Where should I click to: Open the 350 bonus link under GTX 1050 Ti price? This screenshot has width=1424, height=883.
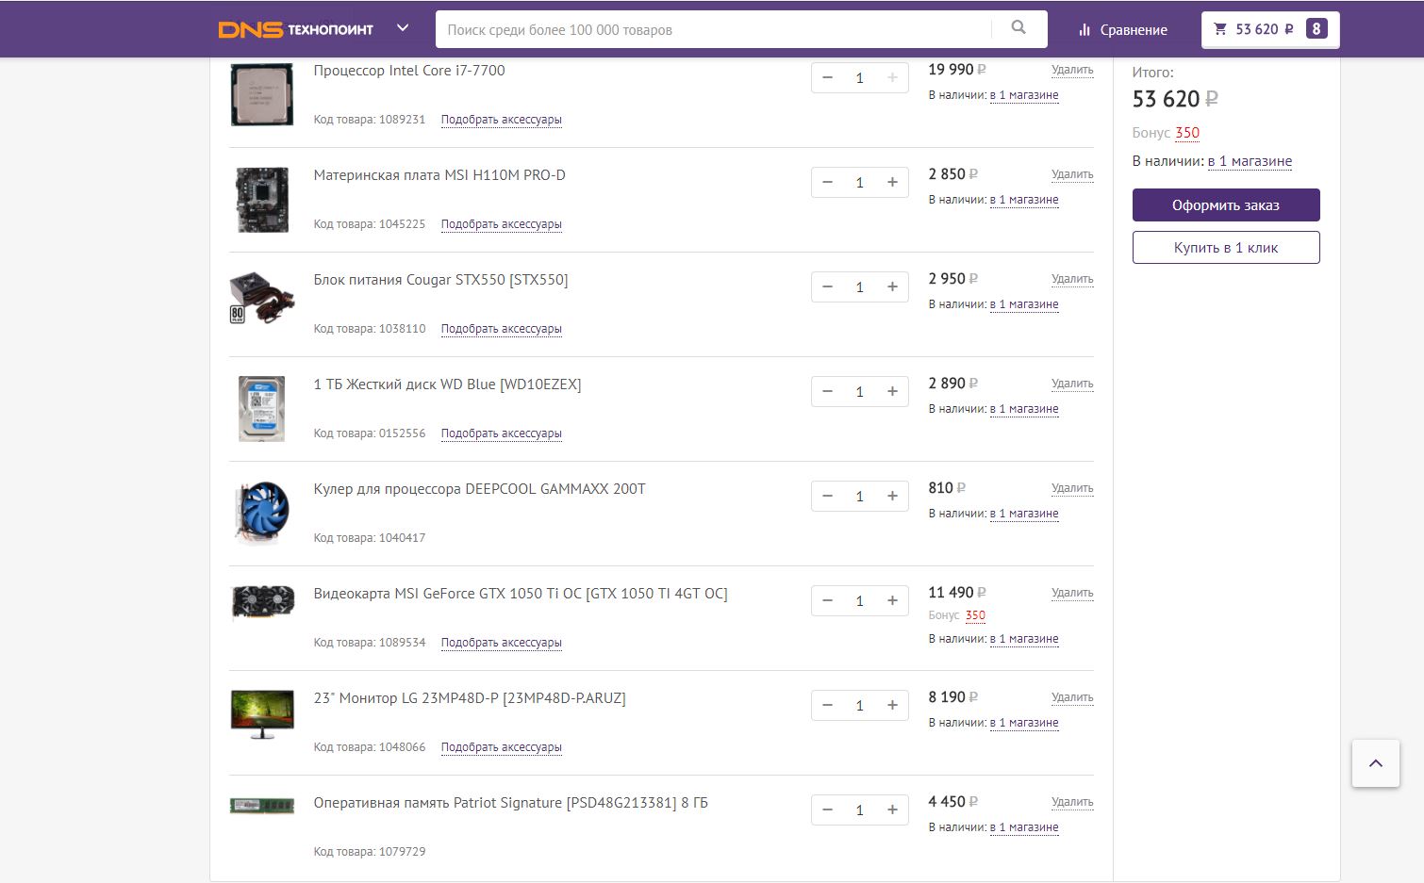pyautogui.click(x=975, y=615)
